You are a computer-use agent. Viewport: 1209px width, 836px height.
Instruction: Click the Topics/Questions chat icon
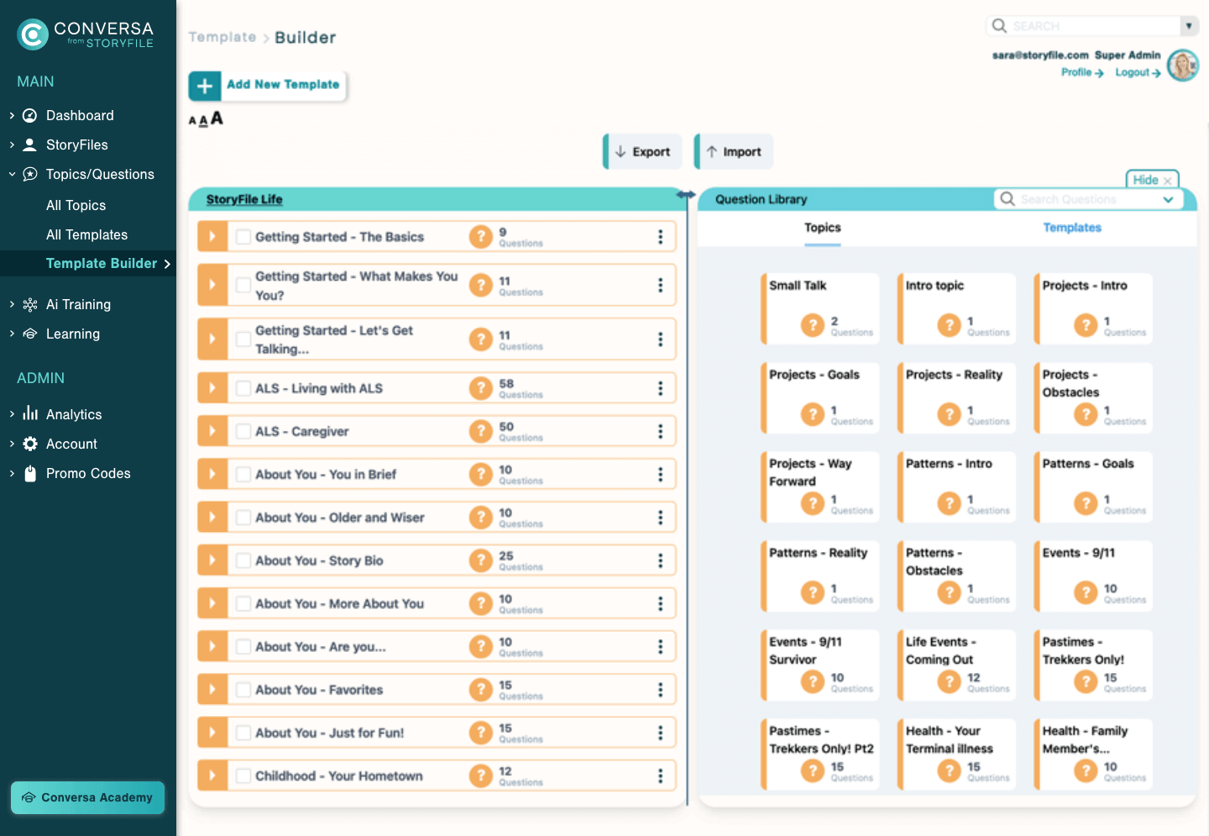coord(30,174)
